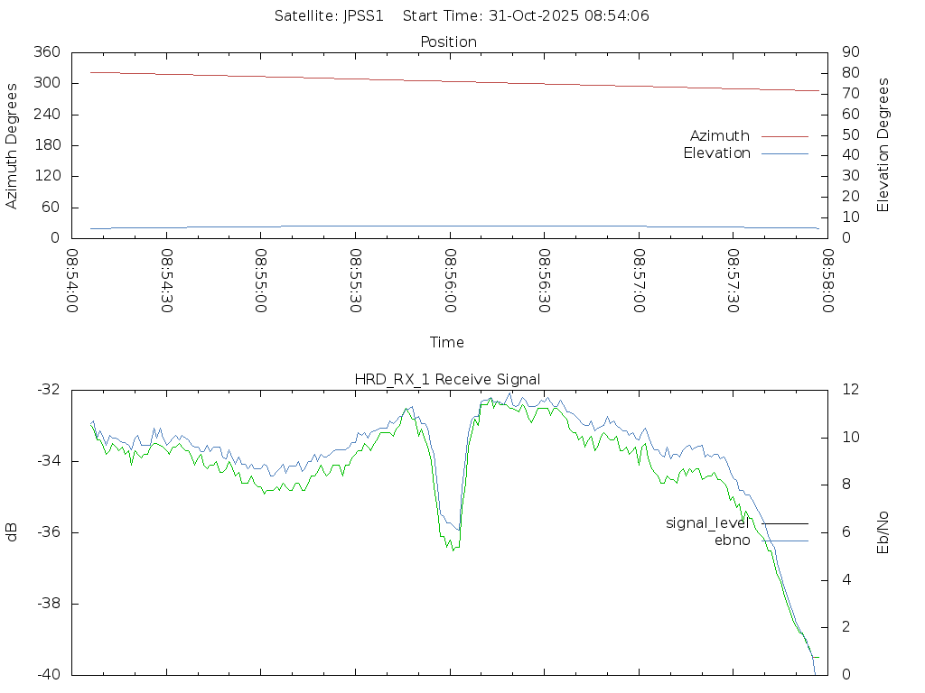Click the Eb/No right axis label

coord(883,531)
